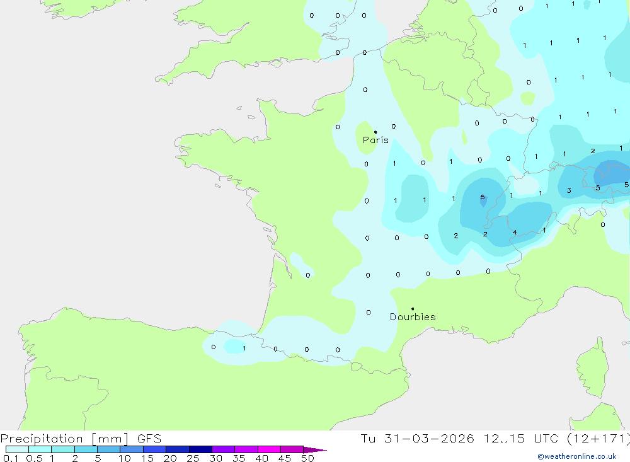Select the Paris map label

pos(375,140)
